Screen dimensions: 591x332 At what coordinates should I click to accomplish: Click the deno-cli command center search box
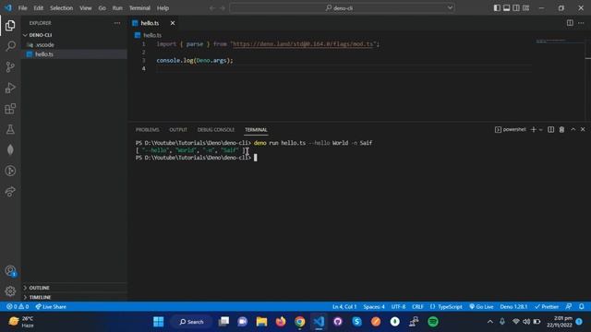tap(342, 8)
